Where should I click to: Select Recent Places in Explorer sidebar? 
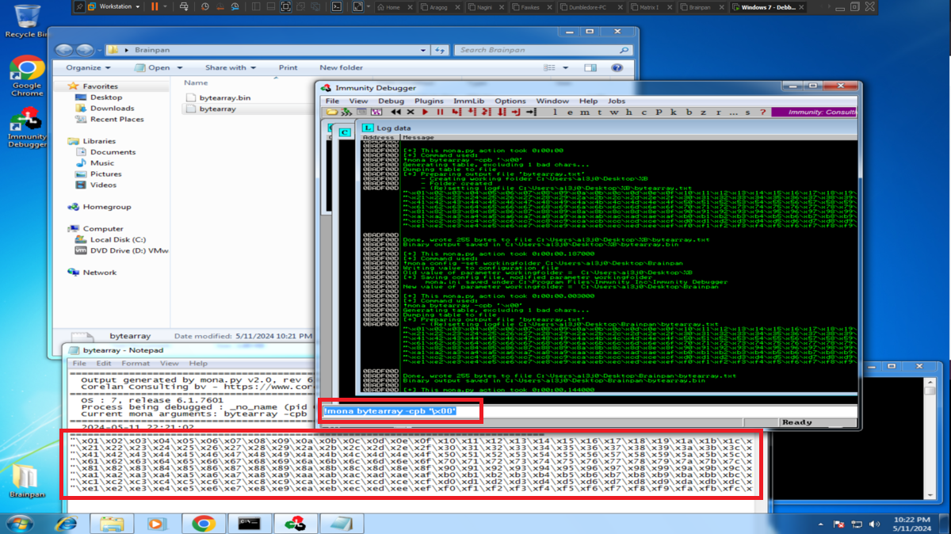pyautogui.click(x=116, y=120)
